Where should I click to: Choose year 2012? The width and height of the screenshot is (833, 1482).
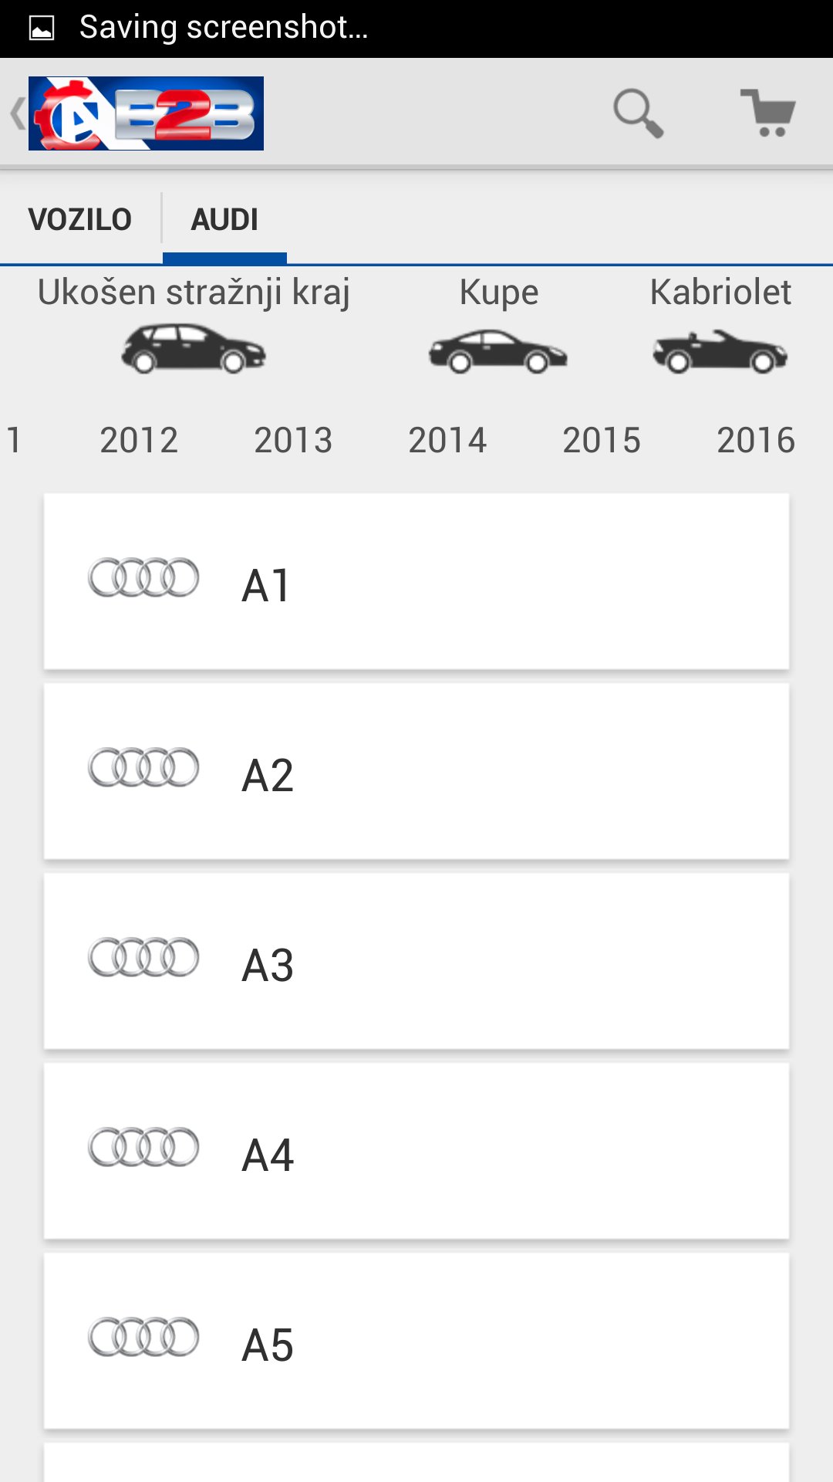pyautogui.click(x=139, y=441)
